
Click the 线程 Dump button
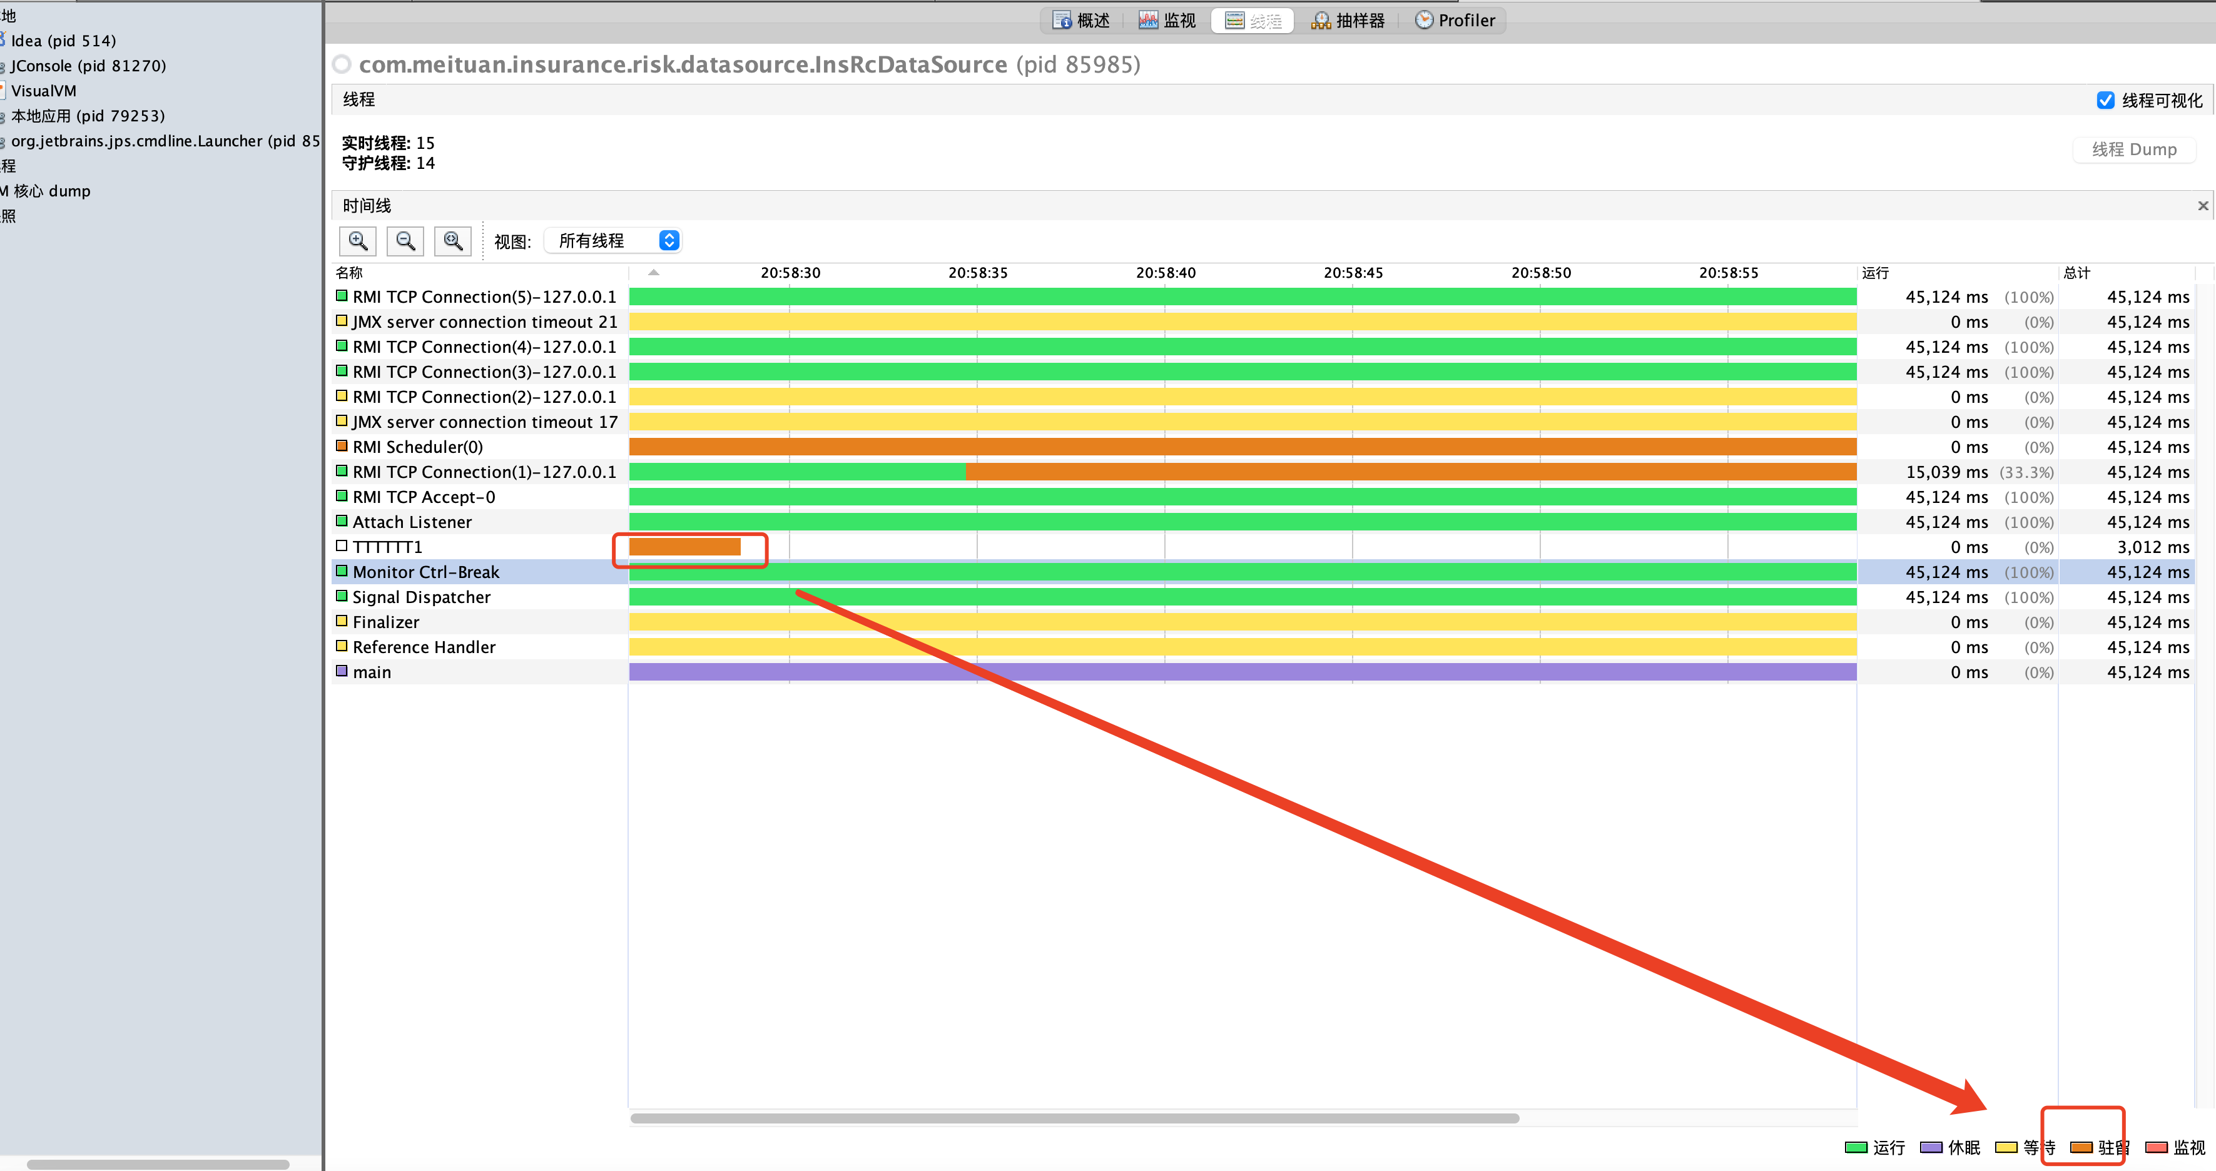tap(2133, 150)
